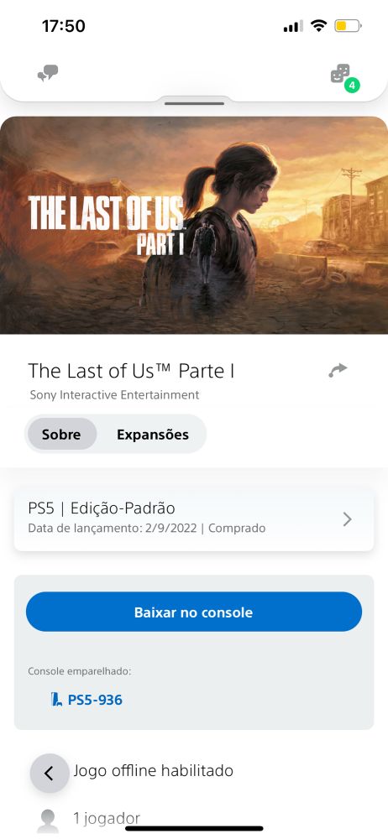Screen dimensions: 388x839
Task: Open the chat messages icon
Action: 48,73
